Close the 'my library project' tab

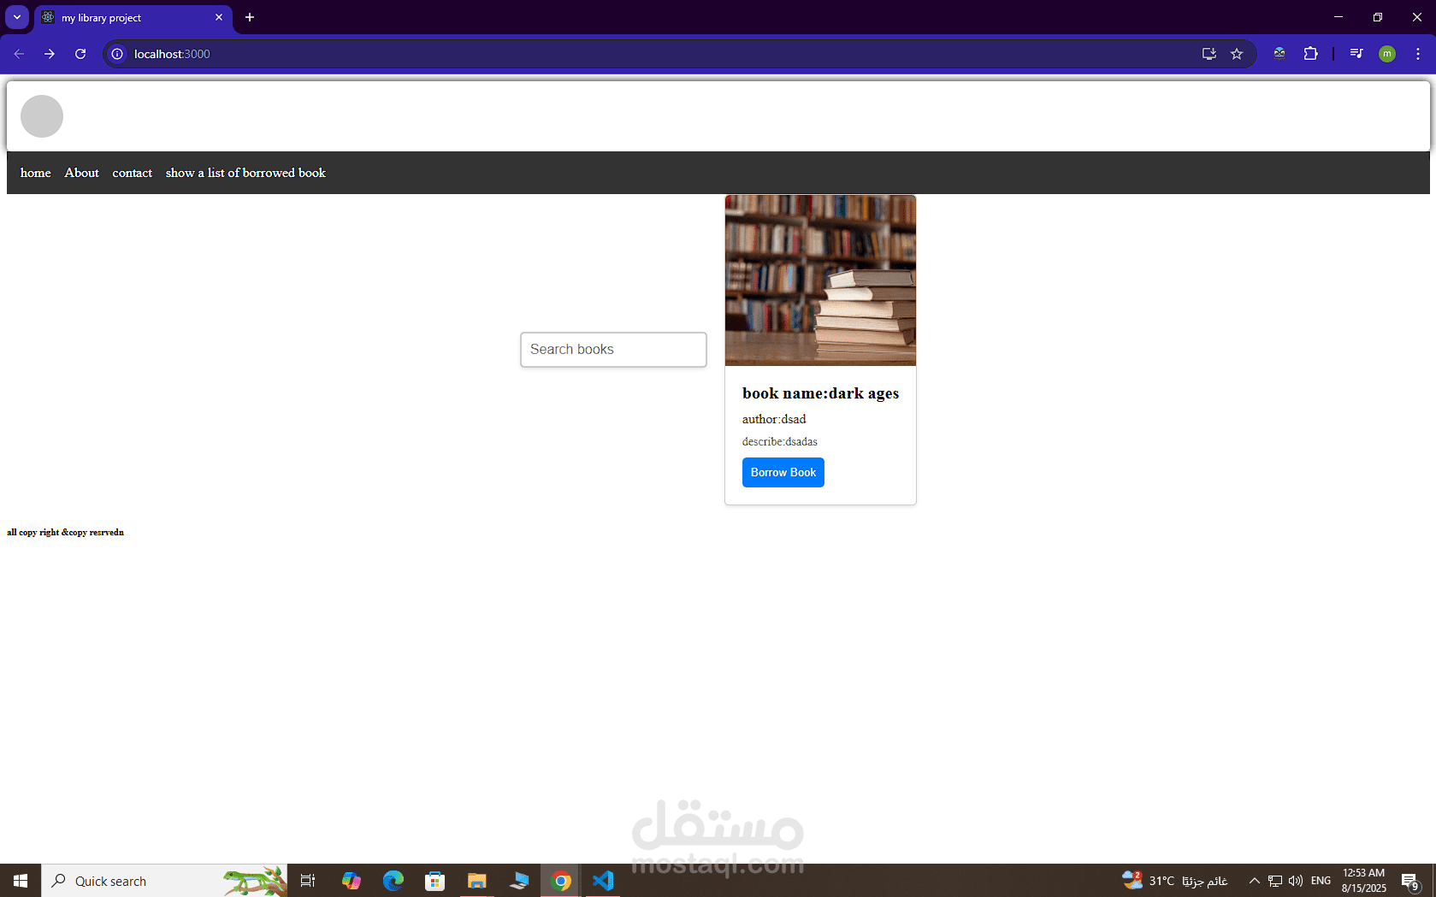pos(219,17)
